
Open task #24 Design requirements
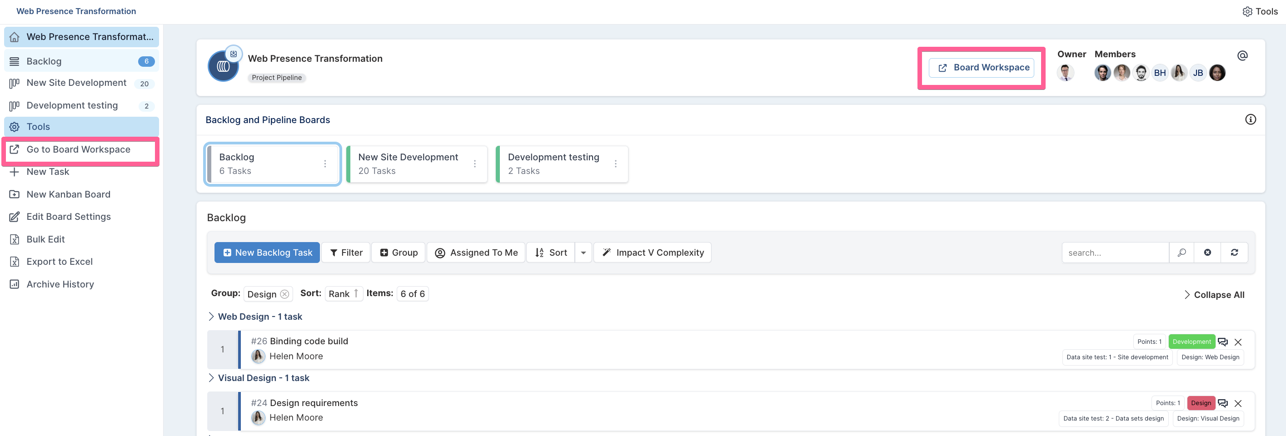[304, 403]
